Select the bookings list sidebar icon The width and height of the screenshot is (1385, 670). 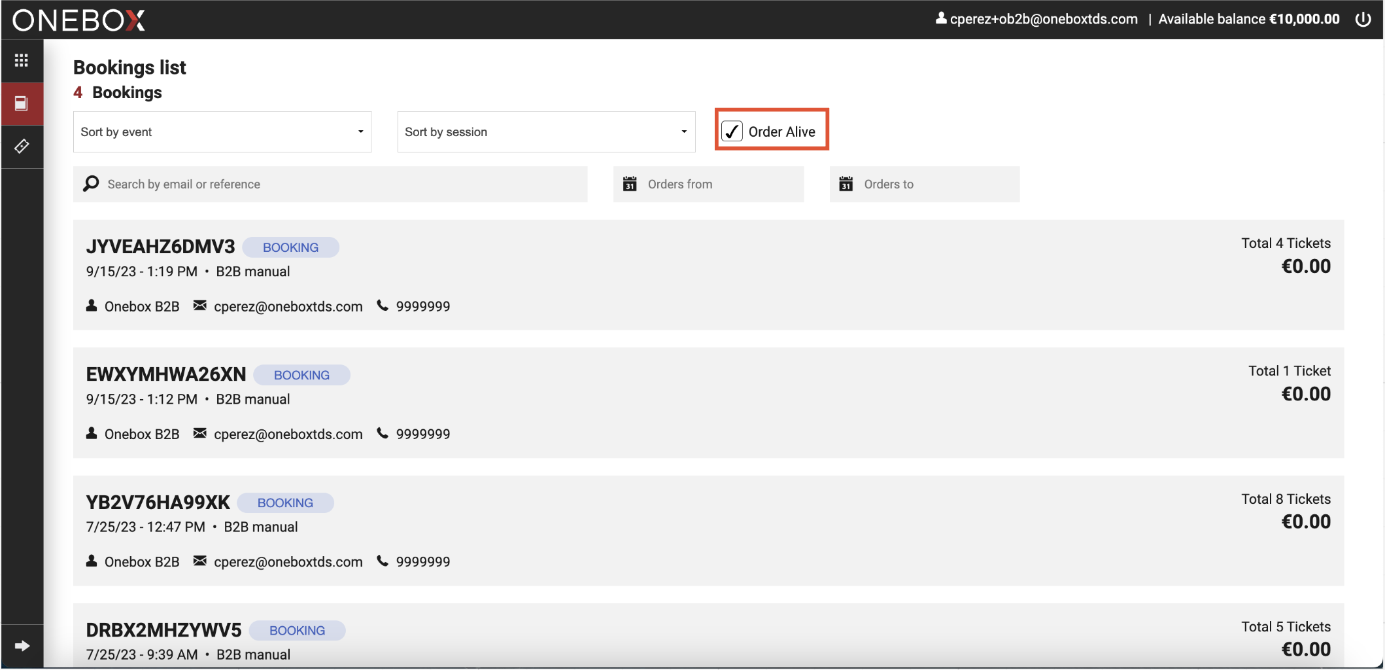tap(22, 103)
